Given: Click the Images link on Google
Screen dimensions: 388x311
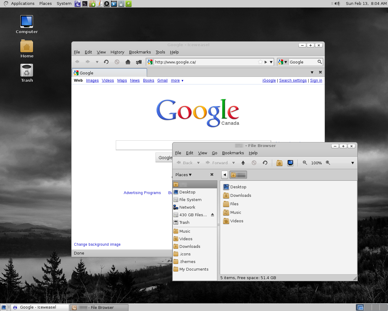Looking at the screenshot, I should [92, 80].
